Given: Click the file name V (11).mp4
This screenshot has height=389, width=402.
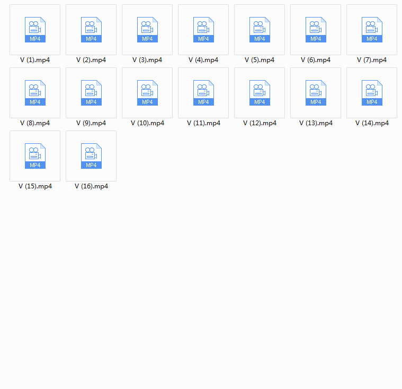Looking at the screenshot, I should [x=203, y=123].
